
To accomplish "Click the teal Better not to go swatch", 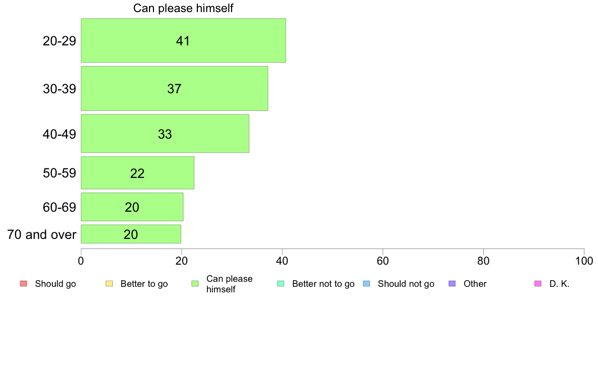I will (x=281, y=283).
